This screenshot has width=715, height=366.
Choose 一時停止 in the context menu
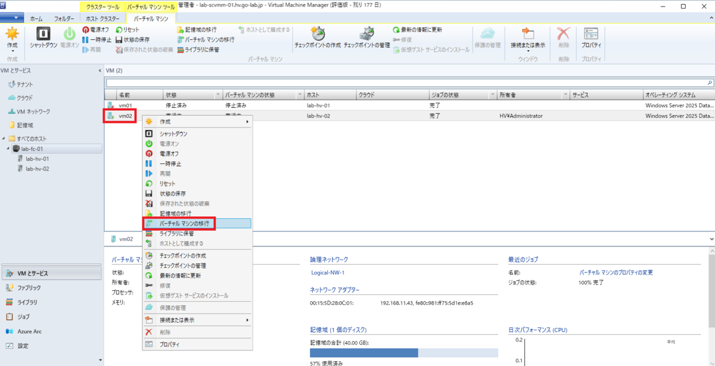click(x=197, y=164)
